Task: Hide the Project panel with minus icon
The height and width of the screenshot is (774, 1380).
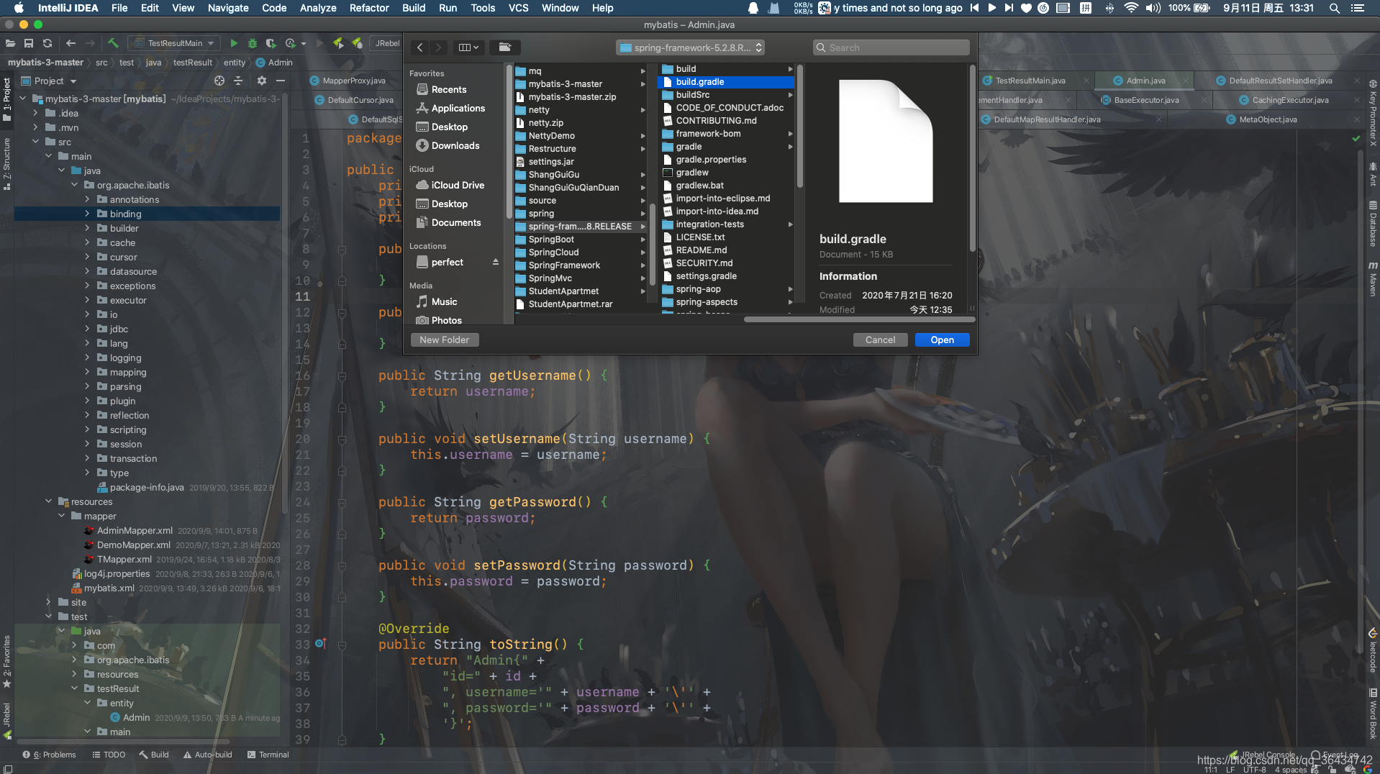Action: pos(281,81)
